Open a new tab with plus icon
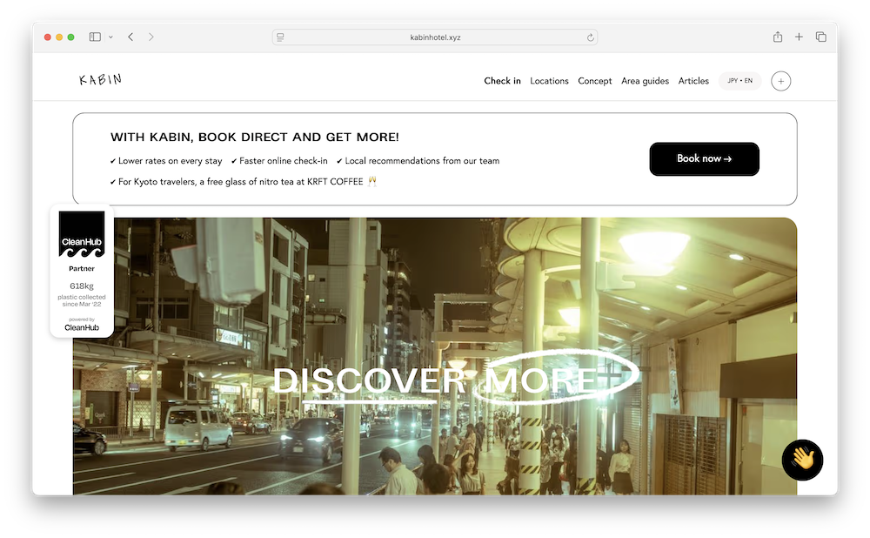Viewport: 870px width, 538px height. tap(799, 37)
